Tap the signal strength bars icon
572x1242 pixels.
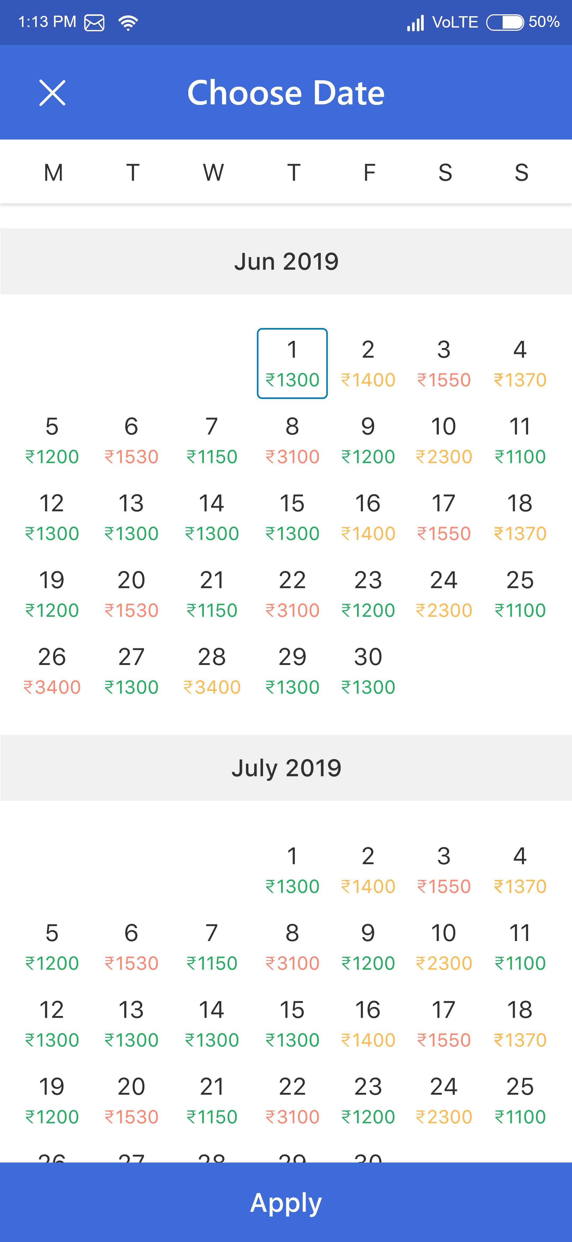point(415,23)
